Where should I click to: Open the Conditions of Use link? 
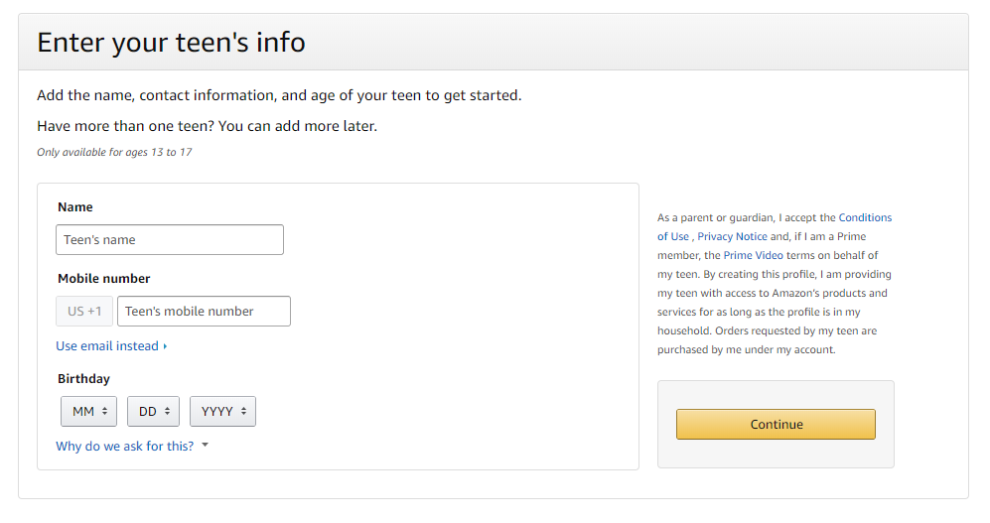[x=865, y=218]
